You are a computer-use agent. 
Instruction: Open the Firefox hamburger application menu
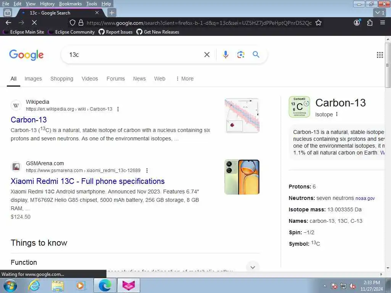pos(383,23)
